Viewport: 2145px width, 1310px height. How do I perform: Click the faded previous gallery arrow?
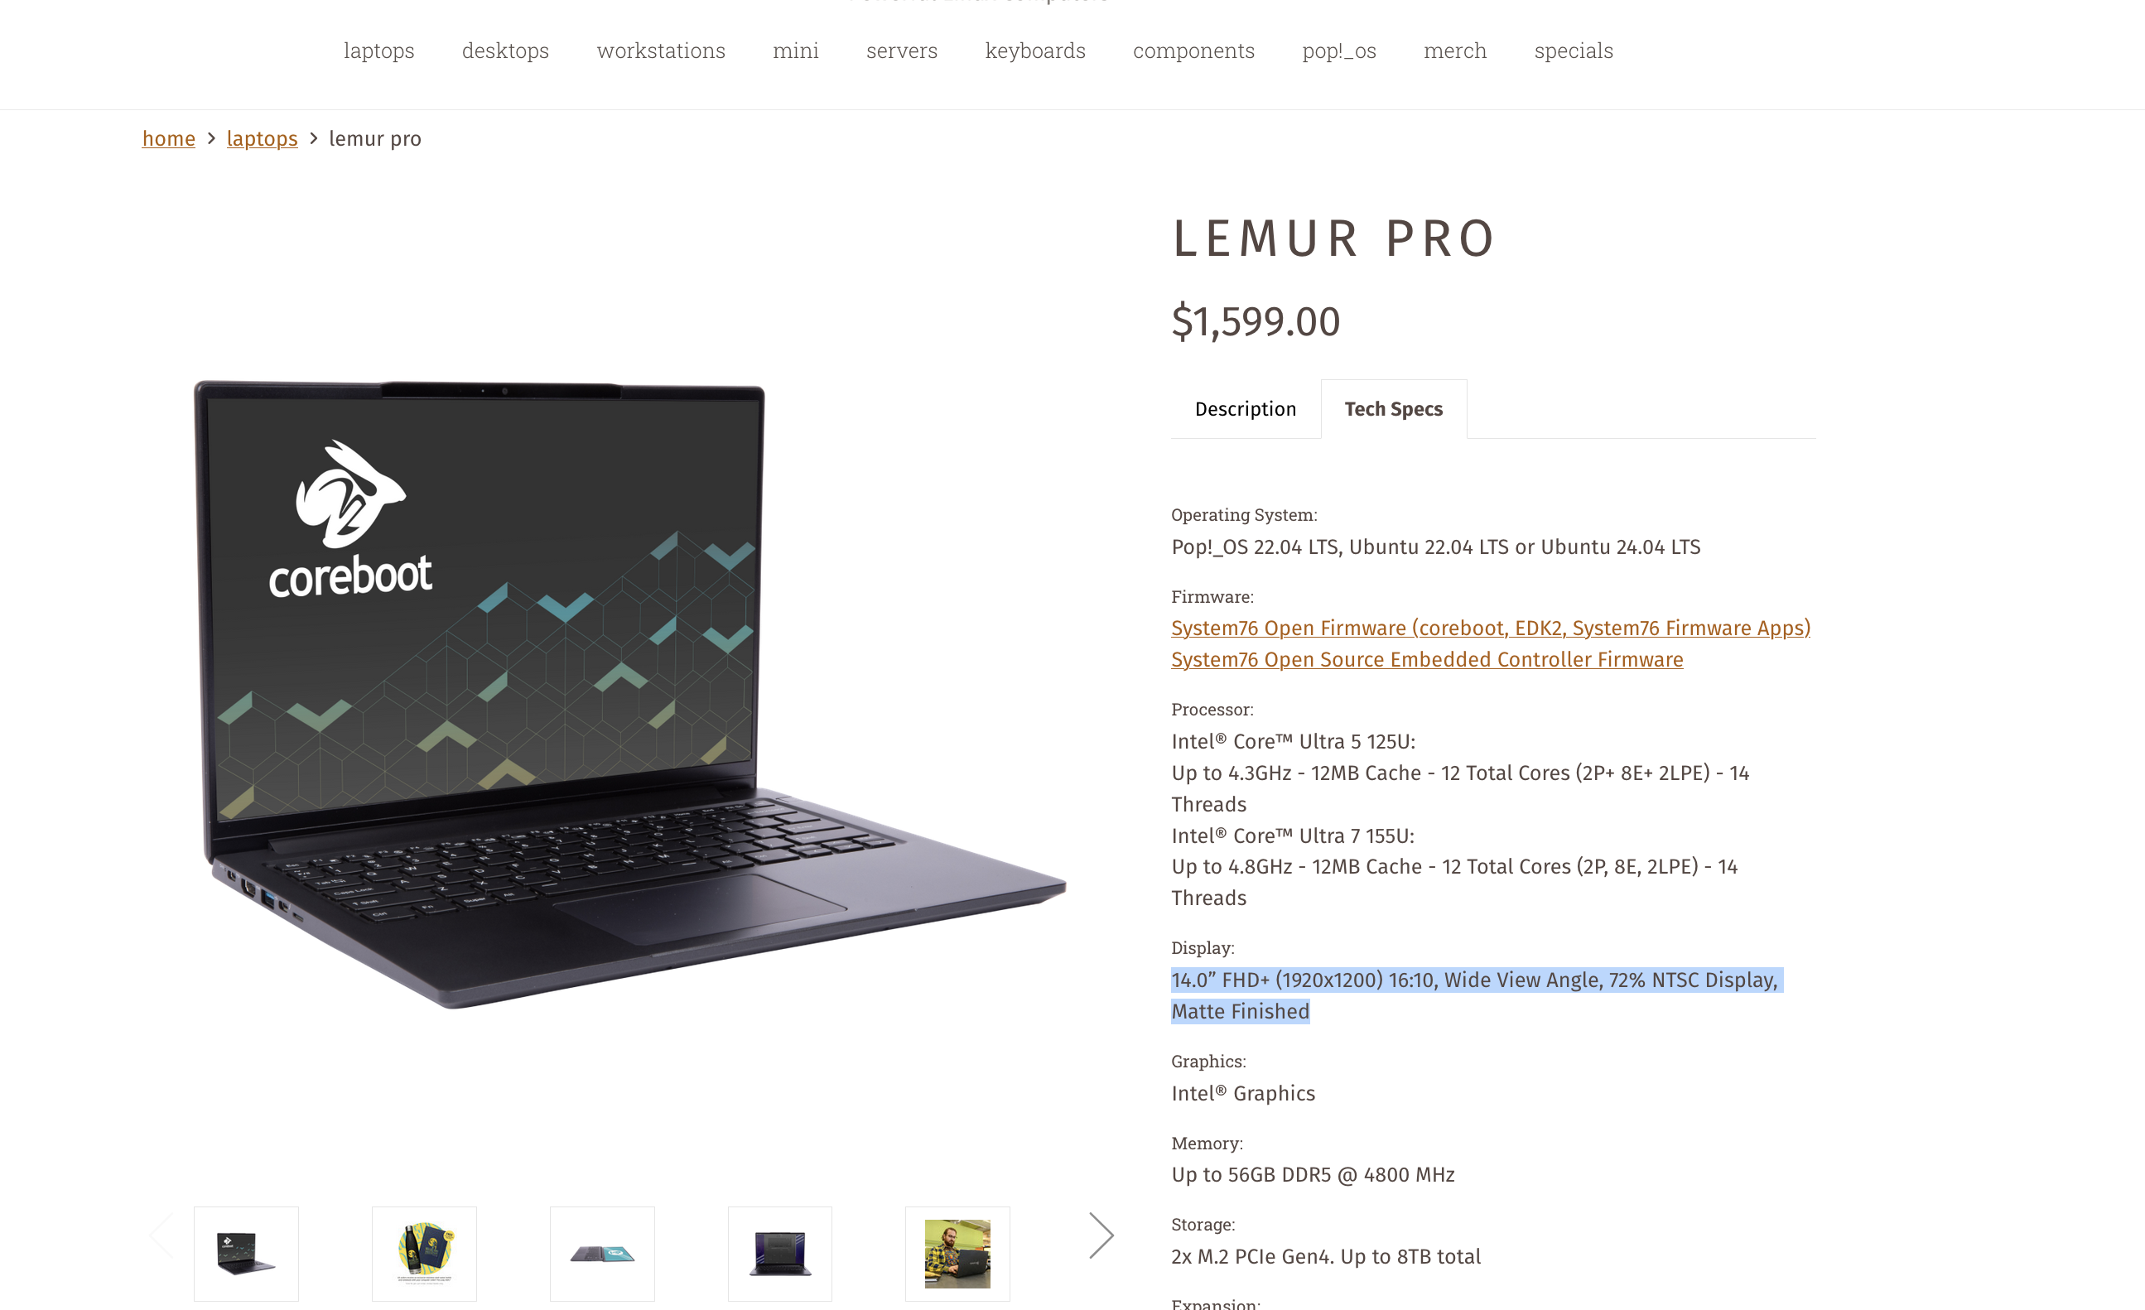coord(161,1235)
